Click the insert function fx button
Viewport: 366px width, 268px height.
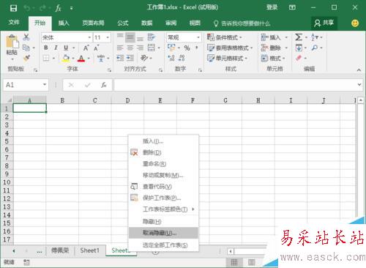(104, 85)
